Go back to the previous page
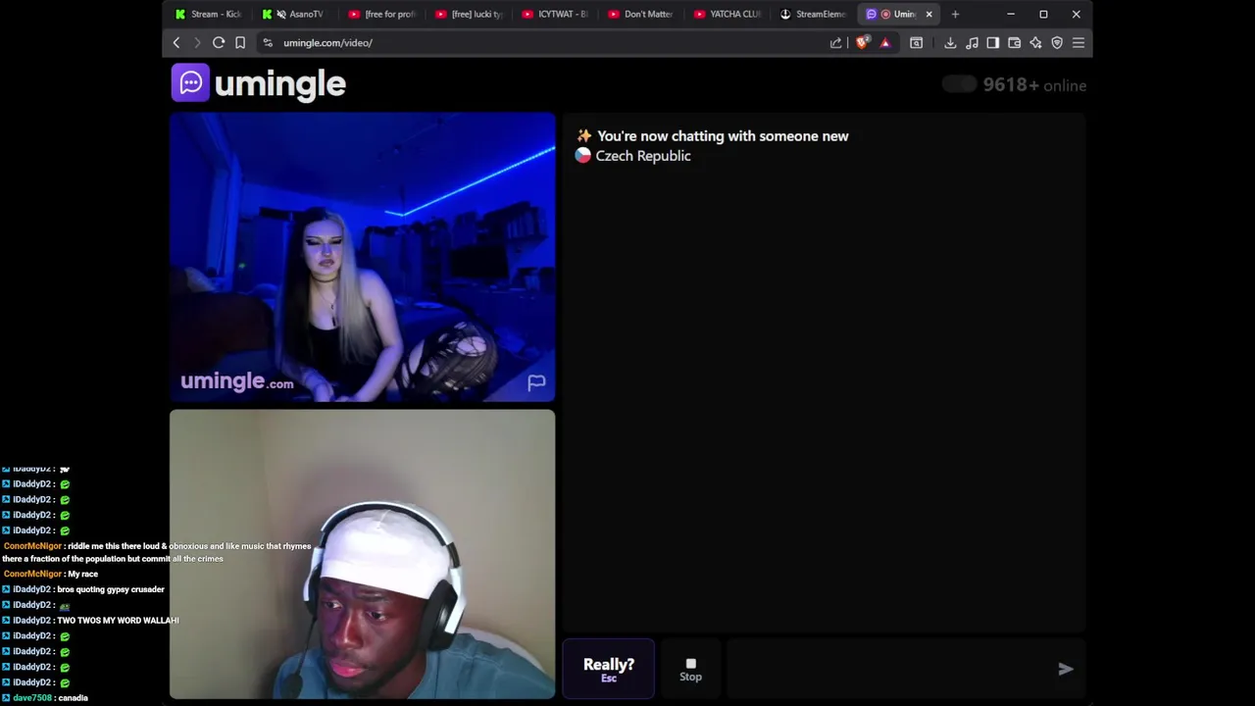1255x706 pixels. pyautogui.click(x=176, y=43)
